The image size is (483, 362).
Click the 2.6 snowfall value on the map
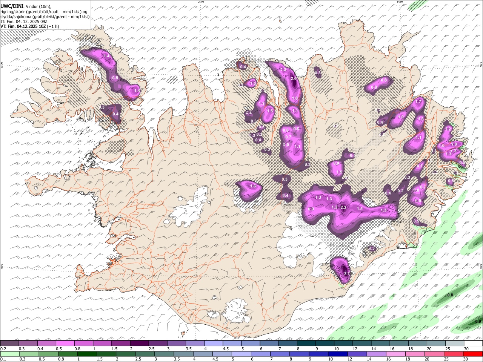tap(294, 78)
